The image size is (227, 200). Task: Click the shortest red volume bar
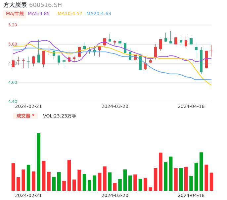(x=151, y=189)
